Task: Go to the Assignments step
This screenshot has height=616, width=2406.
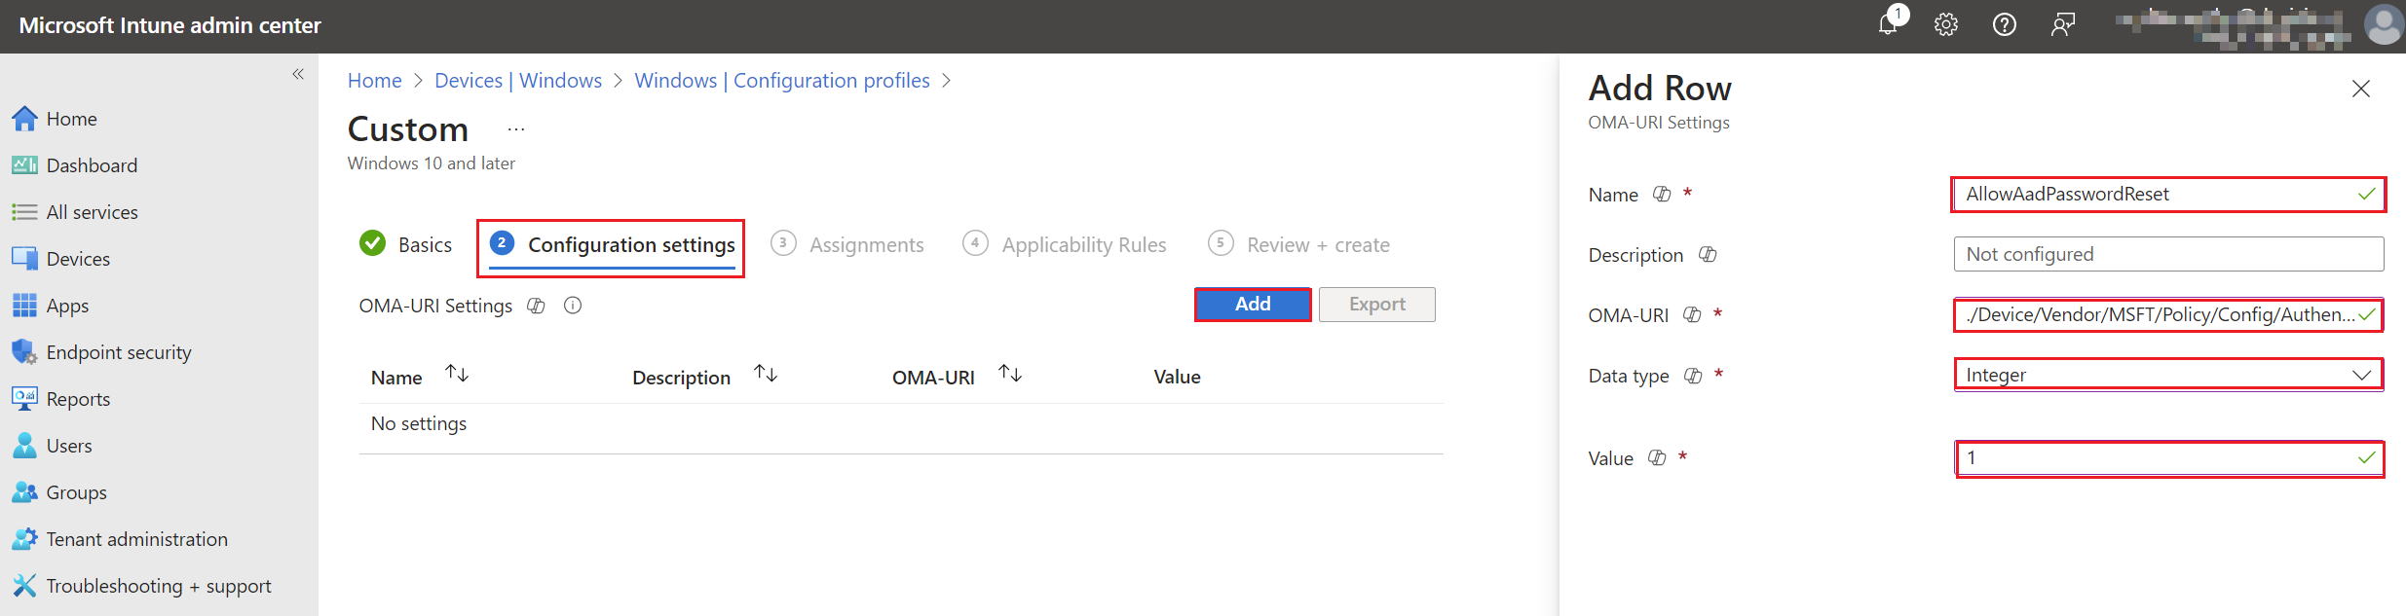Action: click(847, 244)
